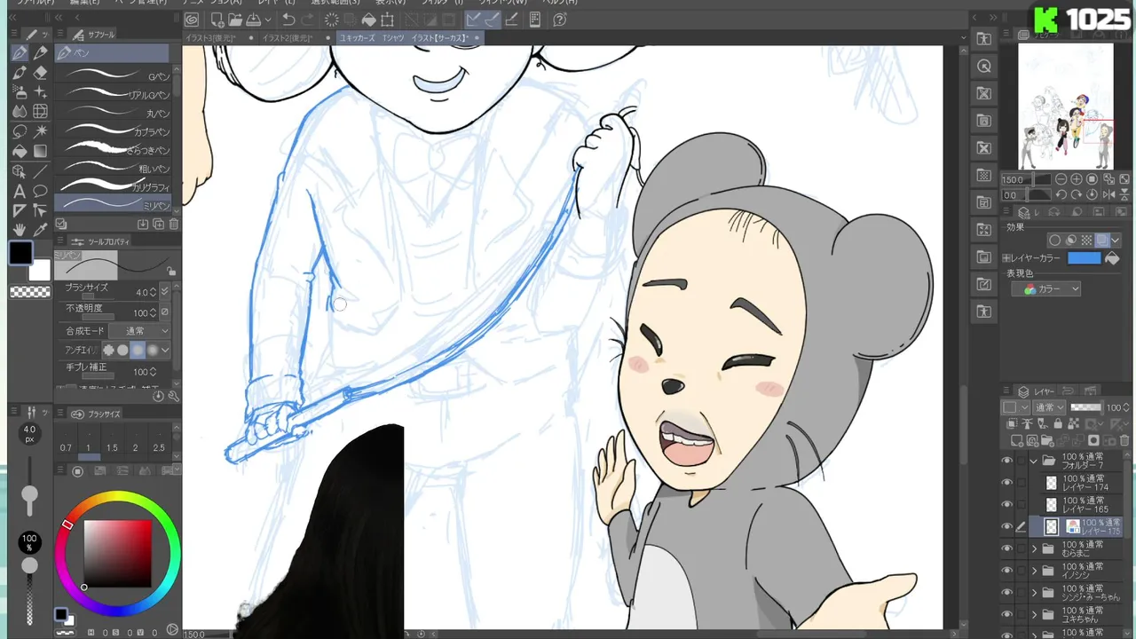Select the Blend tool in toolbox
The width and height of the screenshot is (1136, 639).
point(20,112)
